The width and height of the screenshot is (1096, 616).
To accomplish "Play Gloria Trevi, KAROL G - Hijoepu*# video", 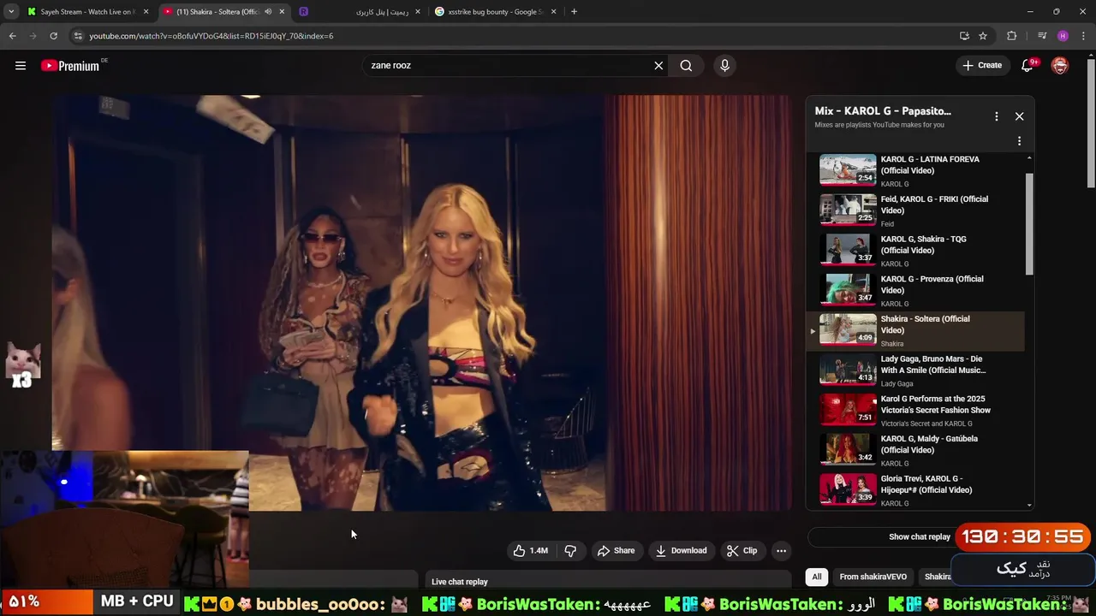I will 916,491.
